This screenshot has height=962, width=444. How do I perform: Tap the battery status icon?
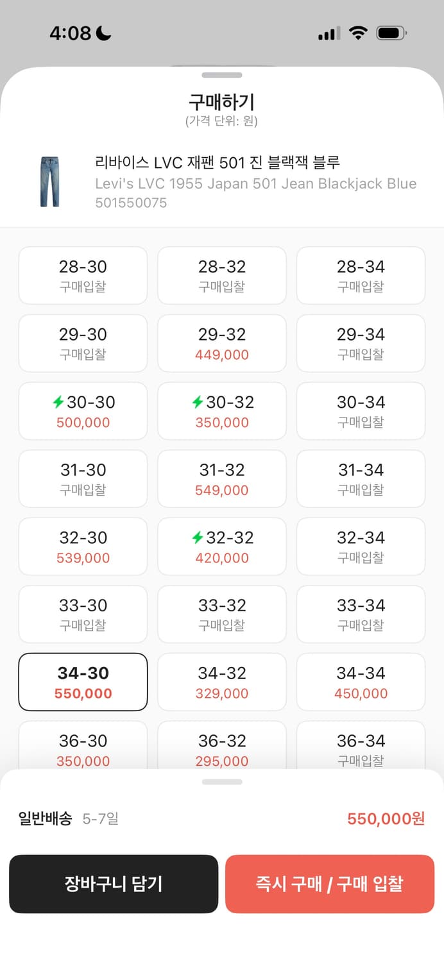coord(391,33)
